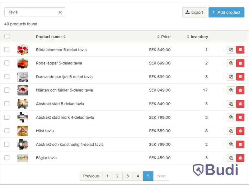Tick the Dansande par ljus row checkbox

click(x=7, y=77)
